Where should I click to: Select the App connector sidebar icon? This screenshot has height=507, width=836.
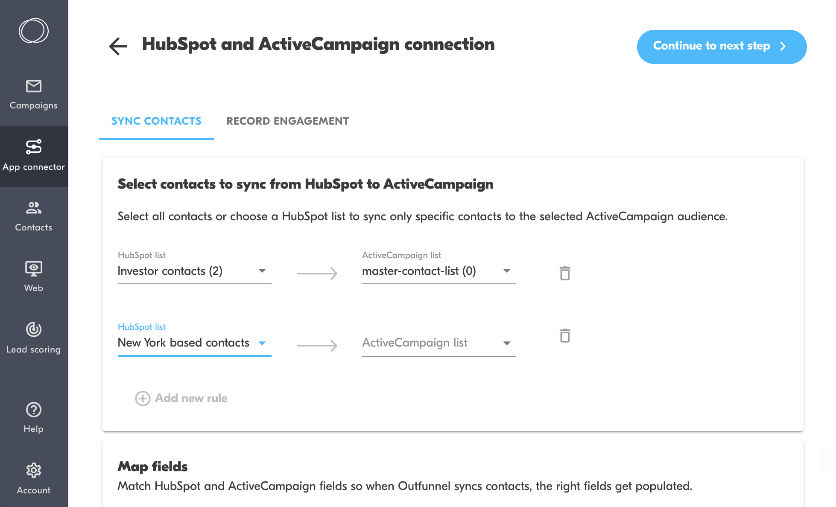[34, 147]
